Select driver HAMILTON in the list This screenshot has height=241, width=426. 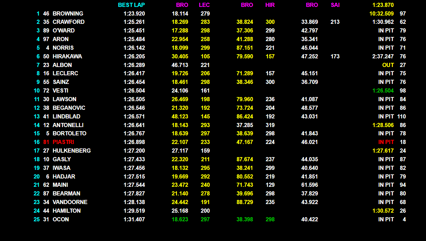(x=66, y=211)
